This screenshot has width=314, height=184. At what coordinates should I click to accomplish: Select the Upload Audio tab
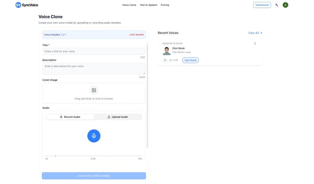point(118,117)
